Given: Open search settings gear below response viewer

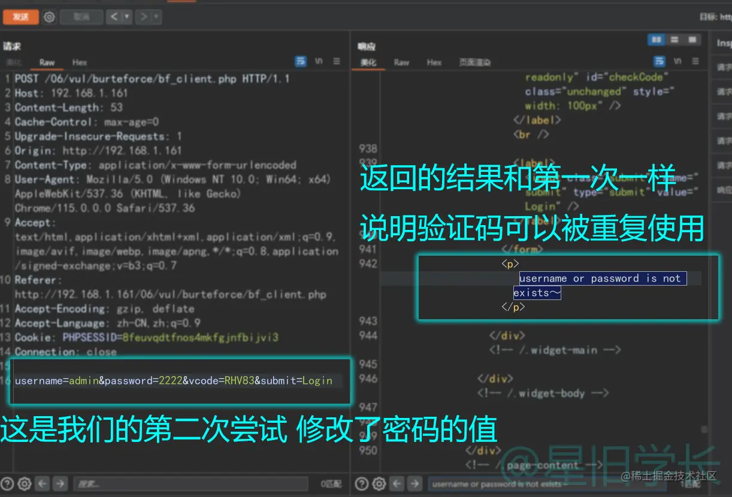Looking at the screenshot, I should click(379, 484).
